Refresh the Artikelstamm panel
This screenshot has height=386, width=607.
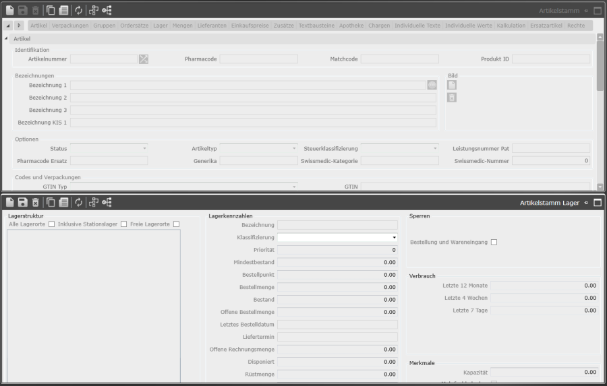pos(79,11)
